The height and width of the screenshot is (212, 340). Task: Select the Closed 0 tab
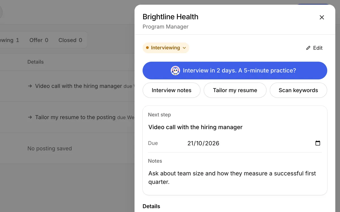pyautogui.click(x=70, y=40)
